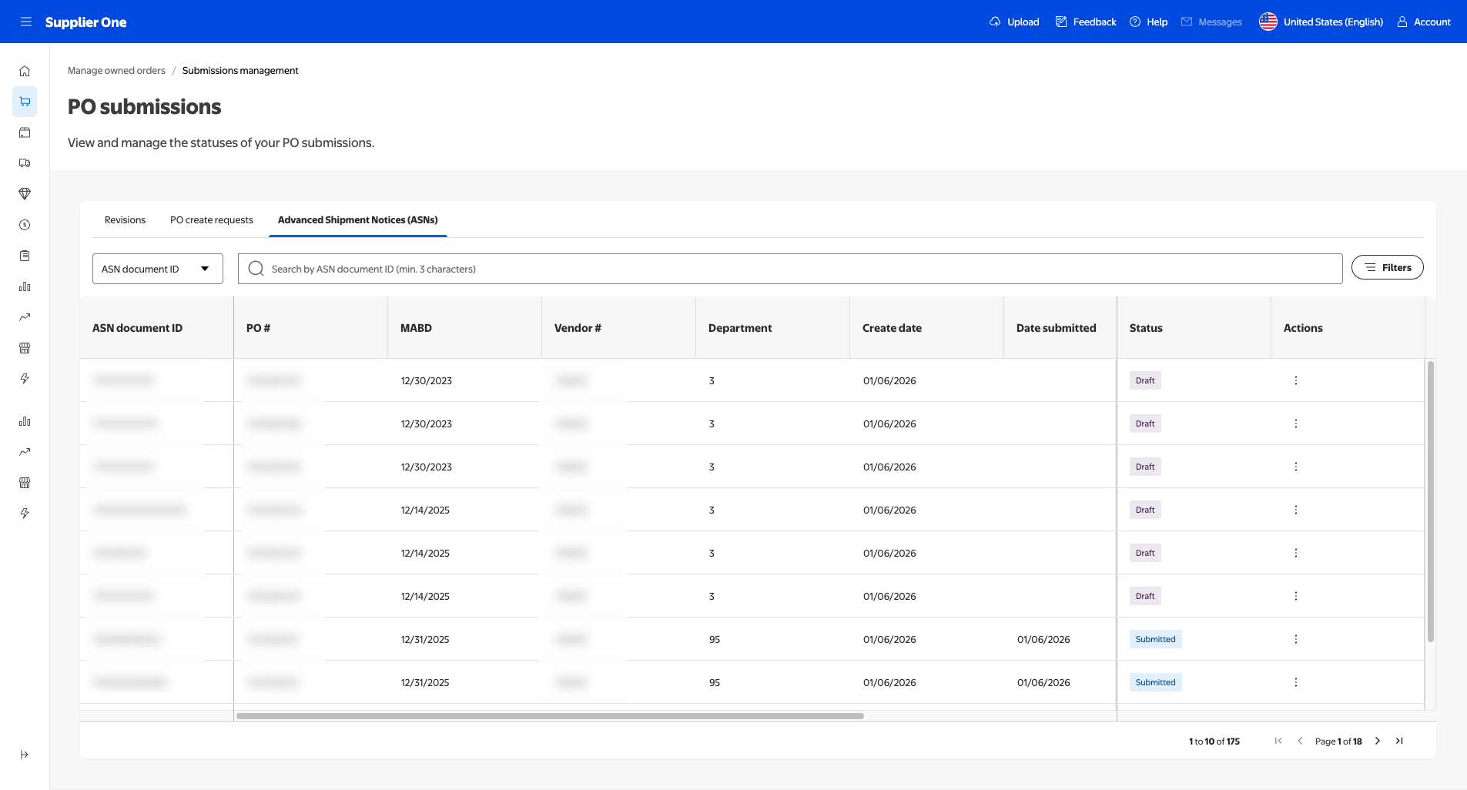Switch to the Revisions tab
Image resolution: width=1467 pixels, height=790 pixels.
[125, 220]
